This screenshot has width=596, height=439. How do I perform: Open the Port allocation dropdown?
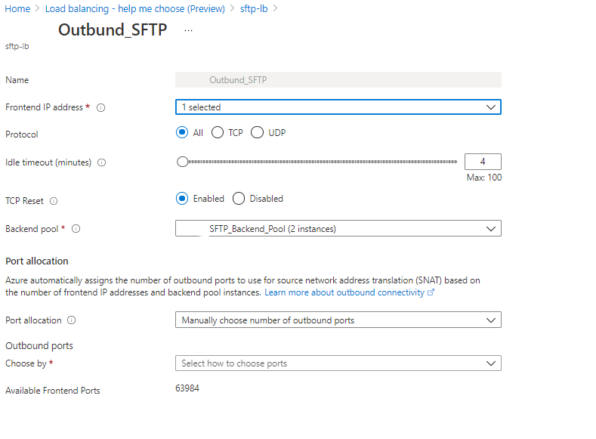coord(338,320)
